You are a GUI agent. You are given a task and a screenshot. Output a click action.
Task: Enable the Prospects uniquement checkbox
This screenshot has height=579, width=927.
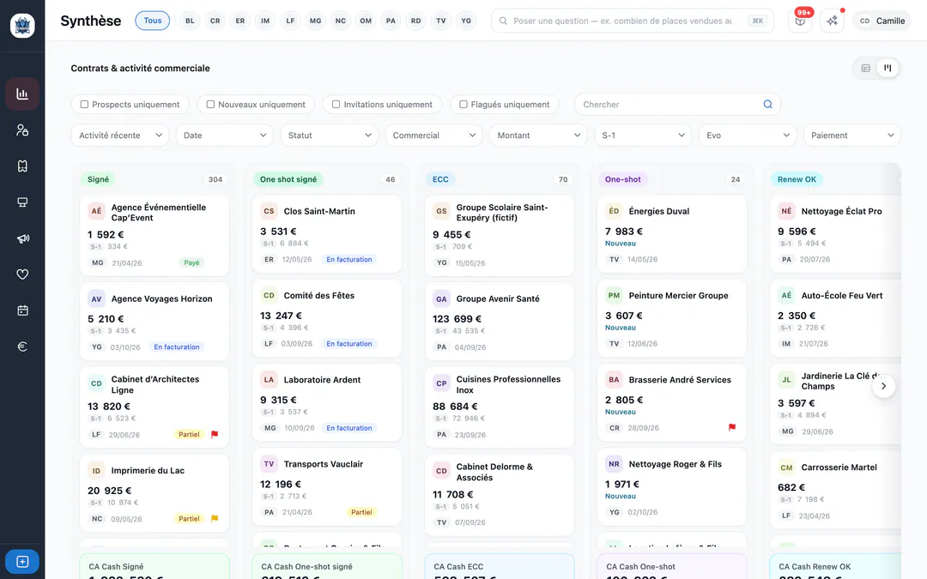click(84, 105)
